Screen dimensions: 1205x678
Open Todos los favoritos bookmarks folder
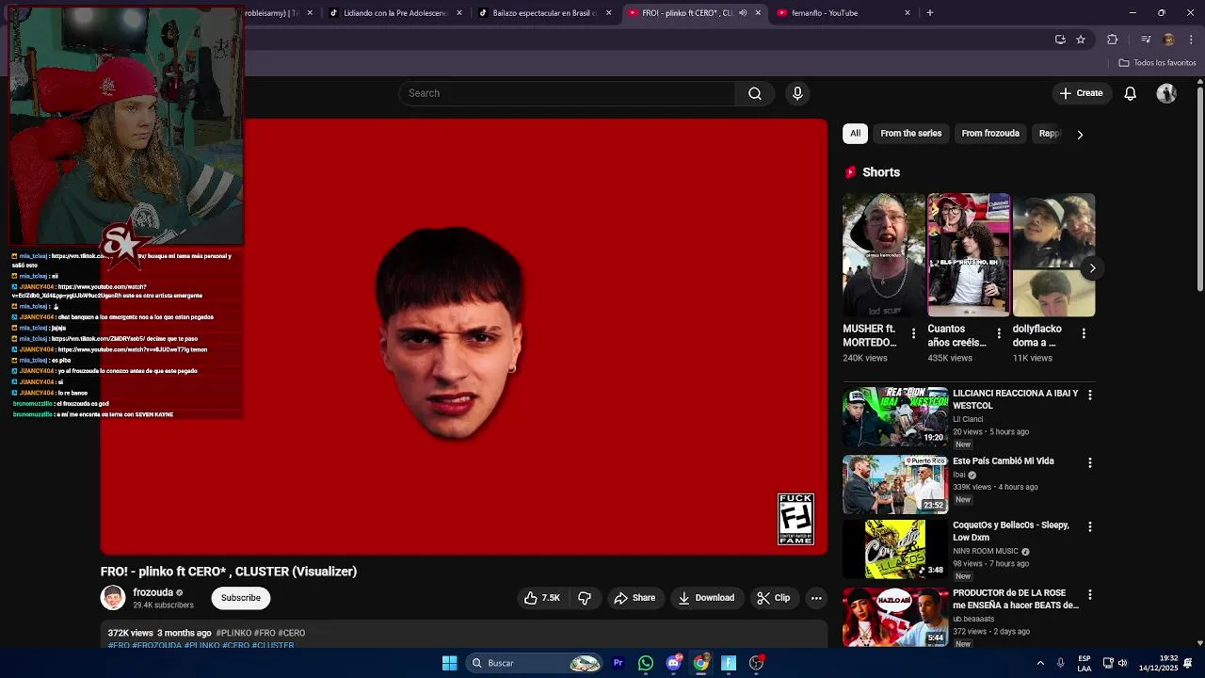point(1157,63)
